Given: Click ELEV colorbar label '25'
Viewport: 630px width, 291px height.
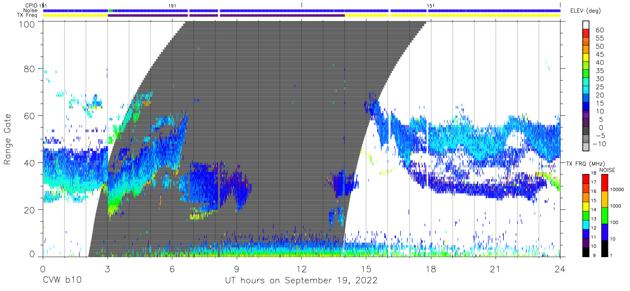Looking at the screenshot, I should pos(599,87).
